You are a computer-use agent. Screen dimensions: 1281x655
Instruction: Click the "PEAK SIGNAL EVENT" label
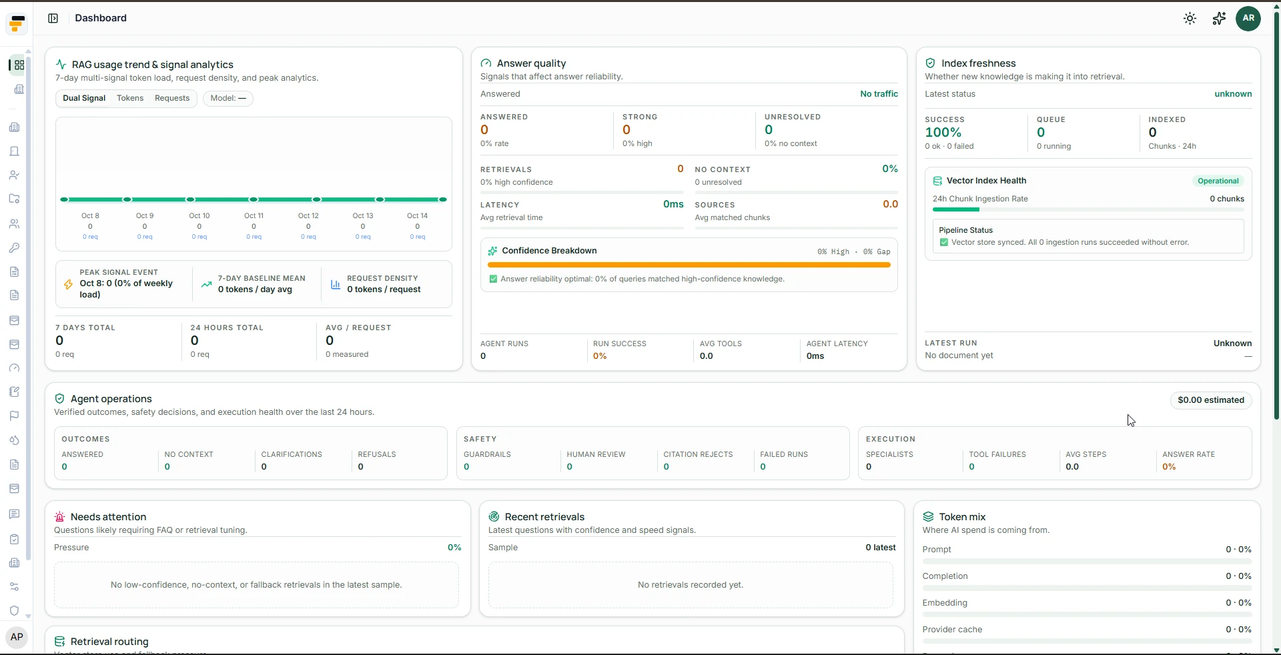point(119,272)
